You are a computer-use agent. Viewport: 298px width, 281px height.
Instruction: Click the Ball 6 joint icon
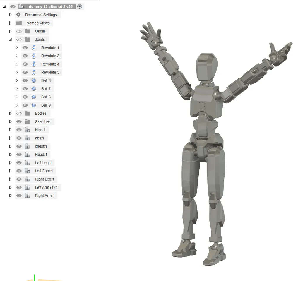[x=34, y=80]
